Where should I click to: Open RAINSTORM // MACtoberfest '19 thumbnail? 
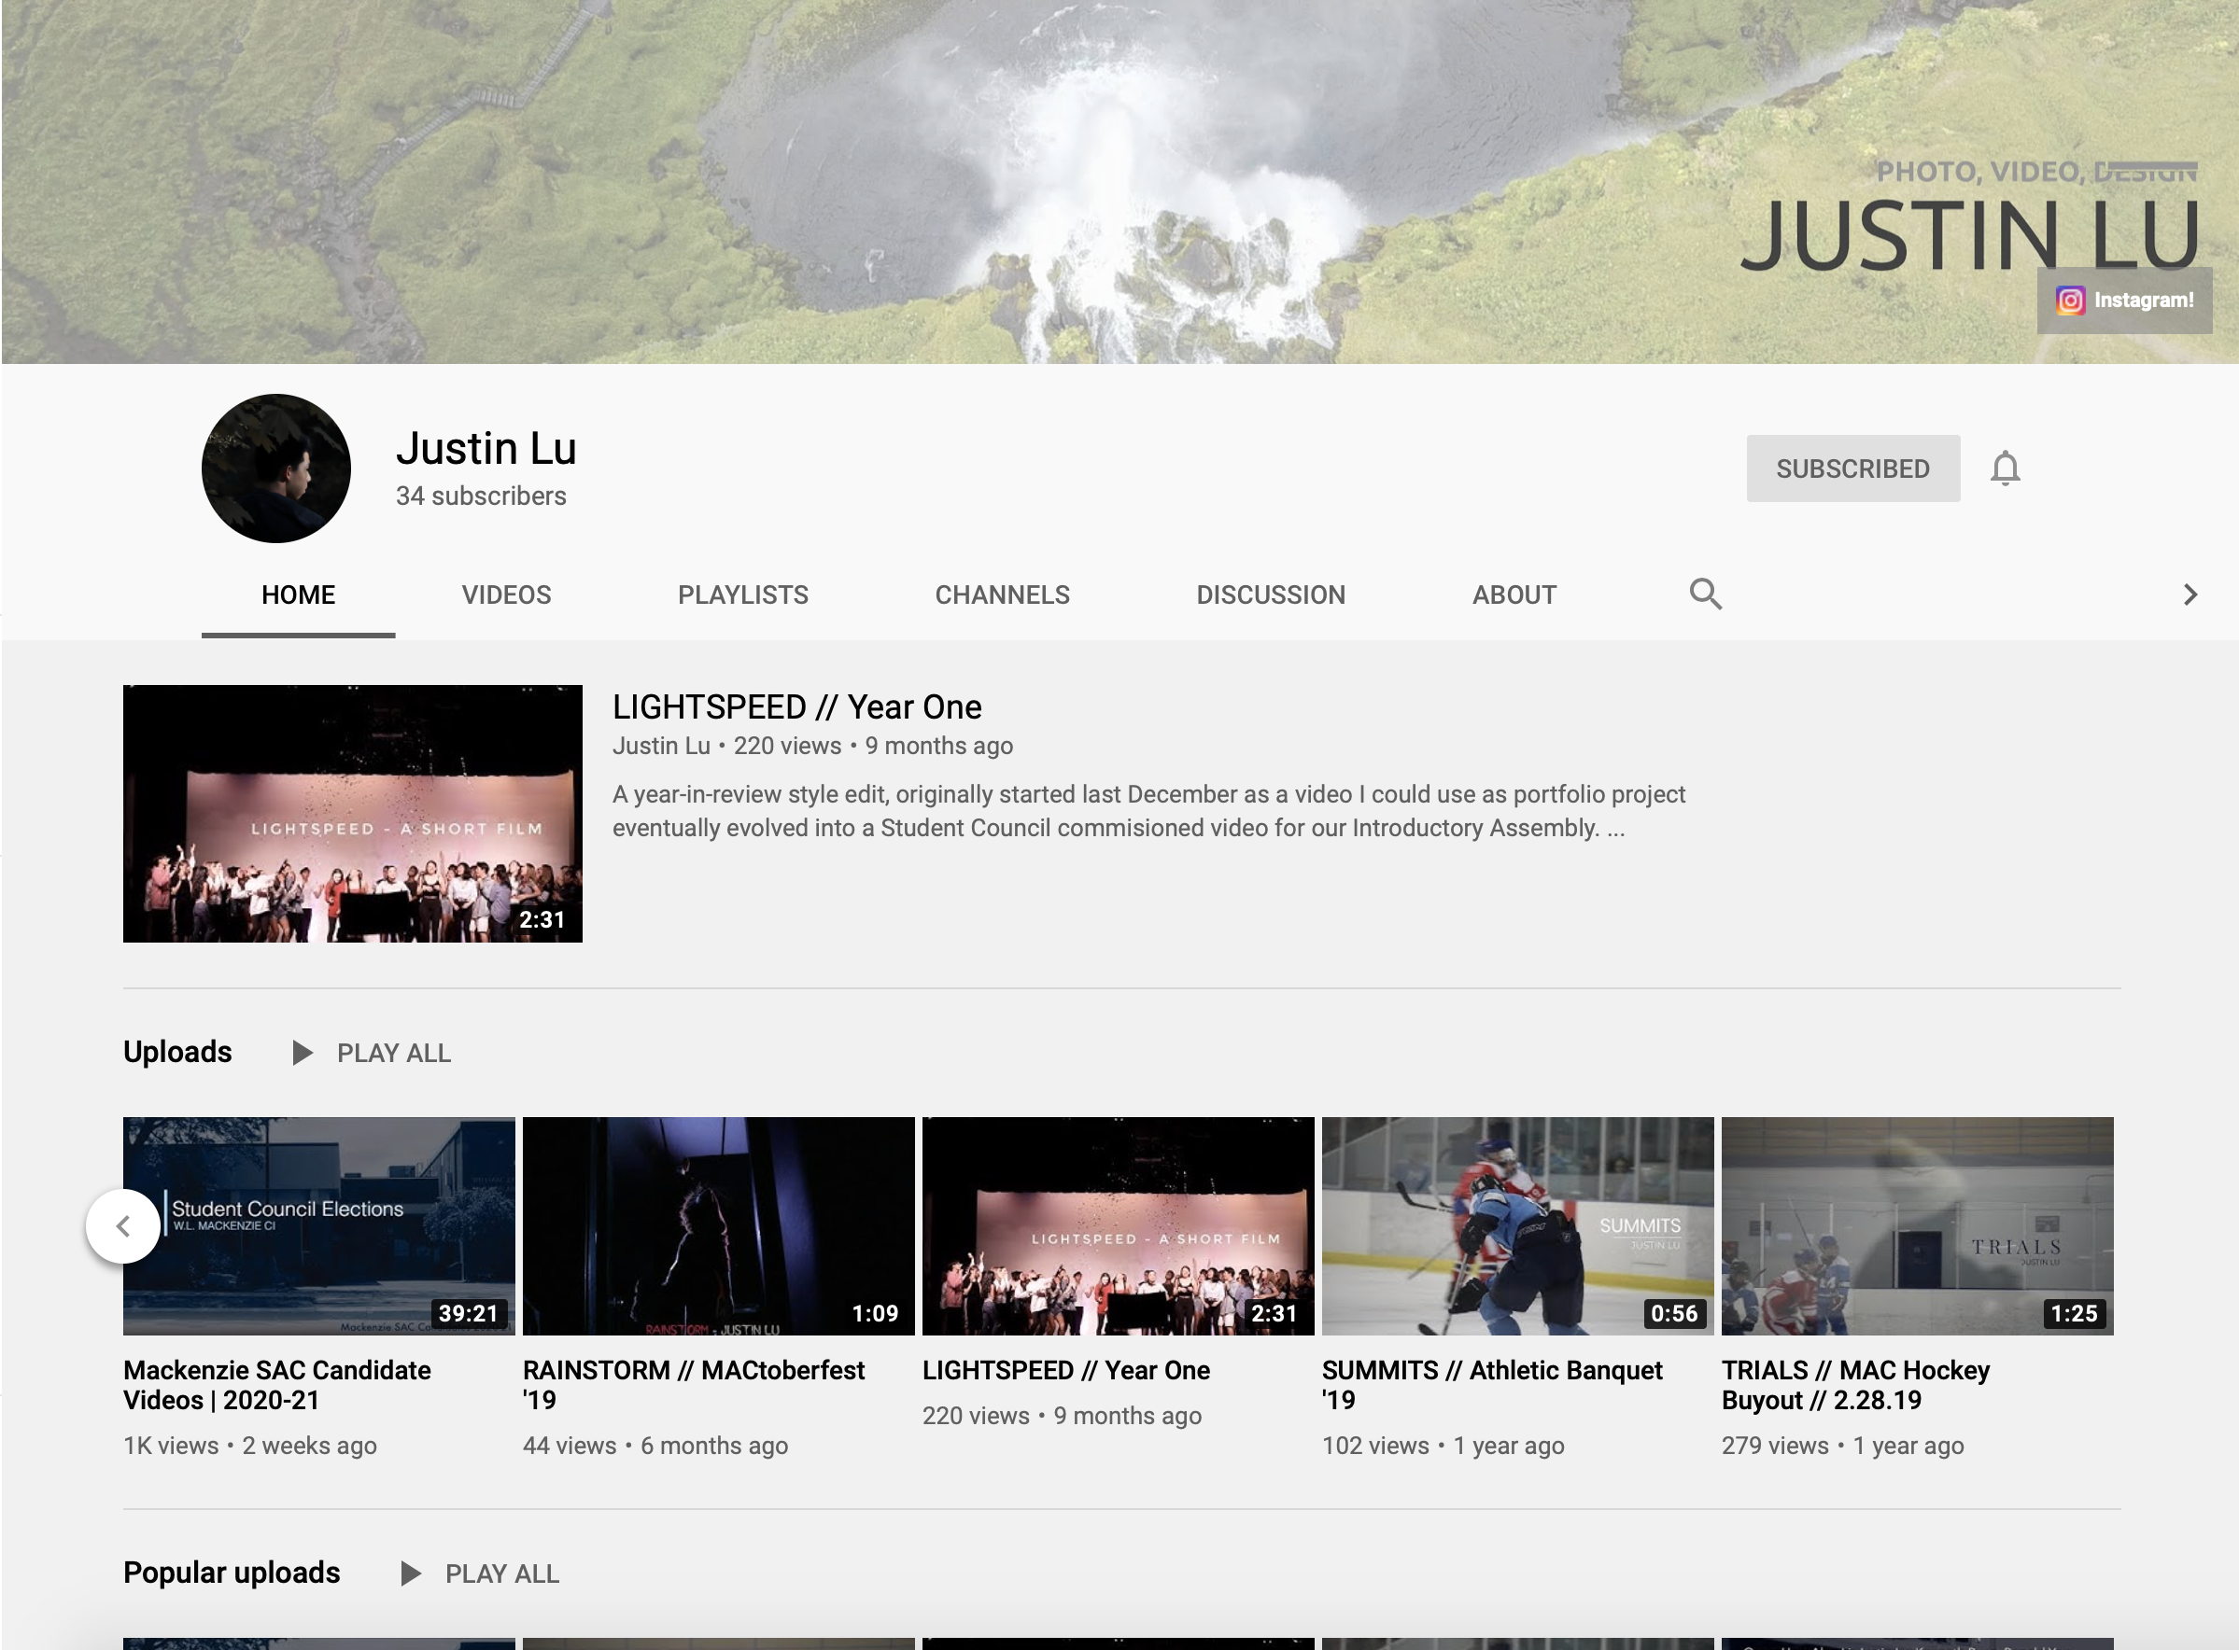[x=718, y=1225]
